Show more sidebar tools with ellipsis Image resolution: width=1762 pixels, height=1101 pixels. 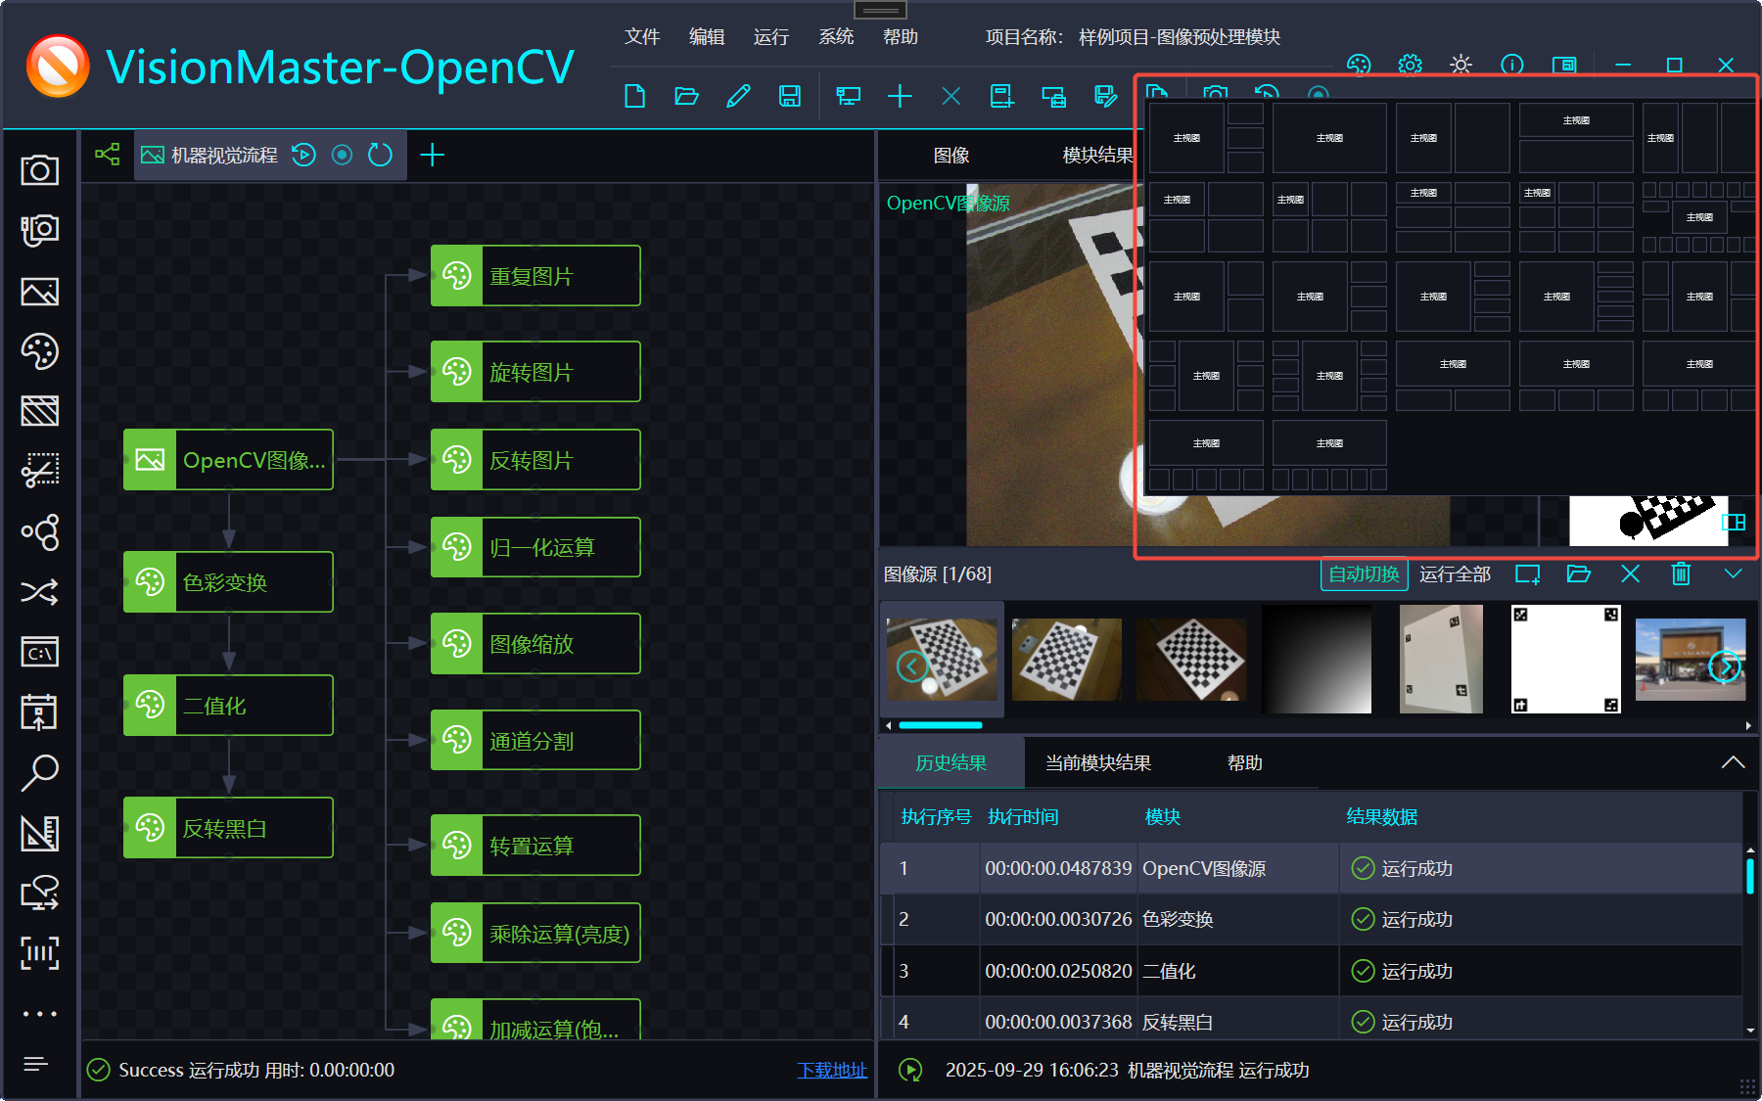pos(39,1014)
